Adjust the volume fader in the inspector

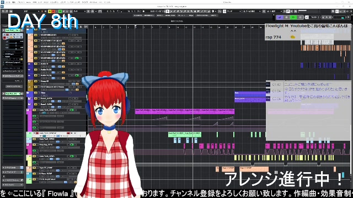coord(16,43)
